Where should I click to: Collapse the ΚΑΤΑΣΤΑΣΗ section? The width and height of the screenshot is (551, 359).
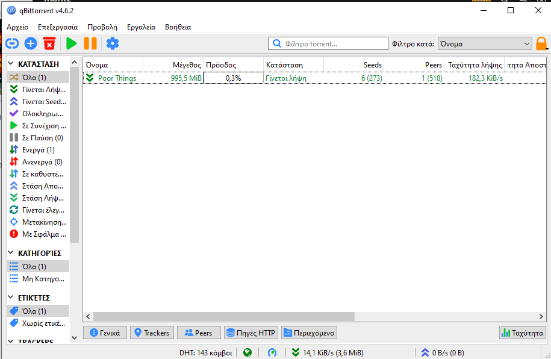click(x=11, y=63)
